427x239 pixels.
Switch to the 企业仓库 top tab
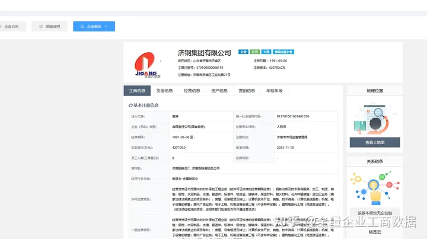point(12,27)
